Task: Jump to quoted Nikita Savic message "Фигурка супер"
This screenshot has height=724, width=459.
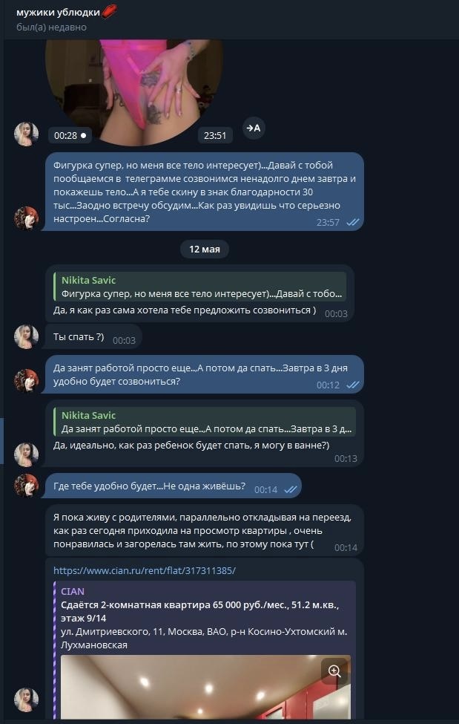Action: pyautogui.click(x=199, y=287)
